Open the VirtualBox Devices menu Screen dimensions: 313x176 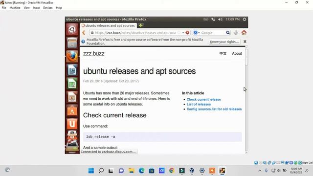coord(48,8)
